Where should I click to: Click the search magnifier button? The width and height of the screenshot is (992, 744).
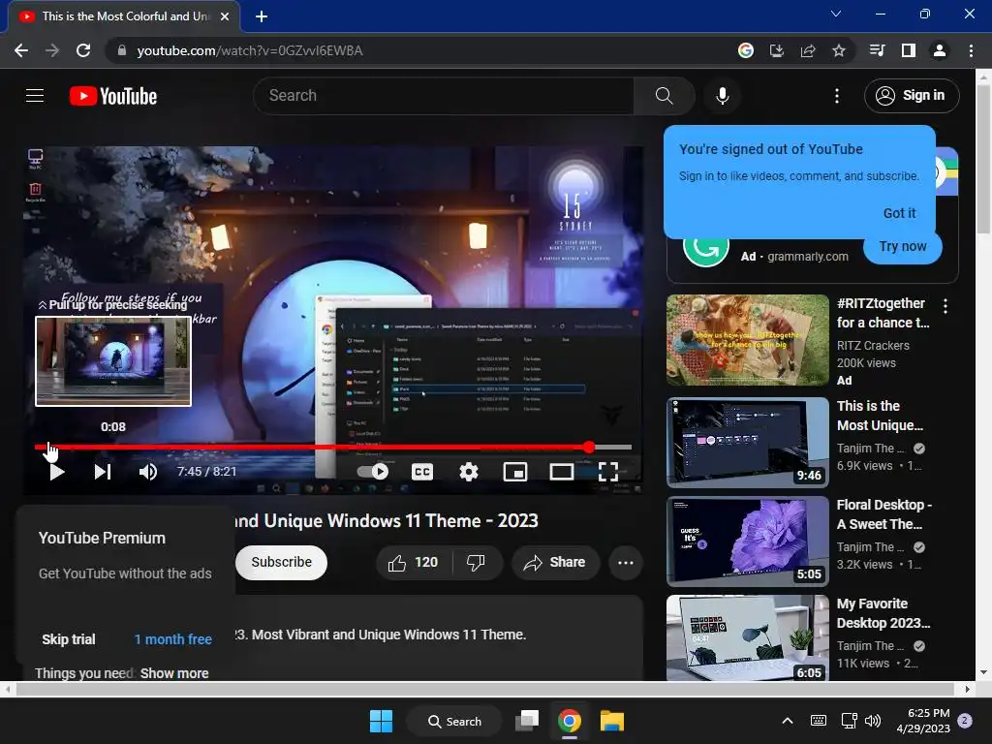(664, 96)
